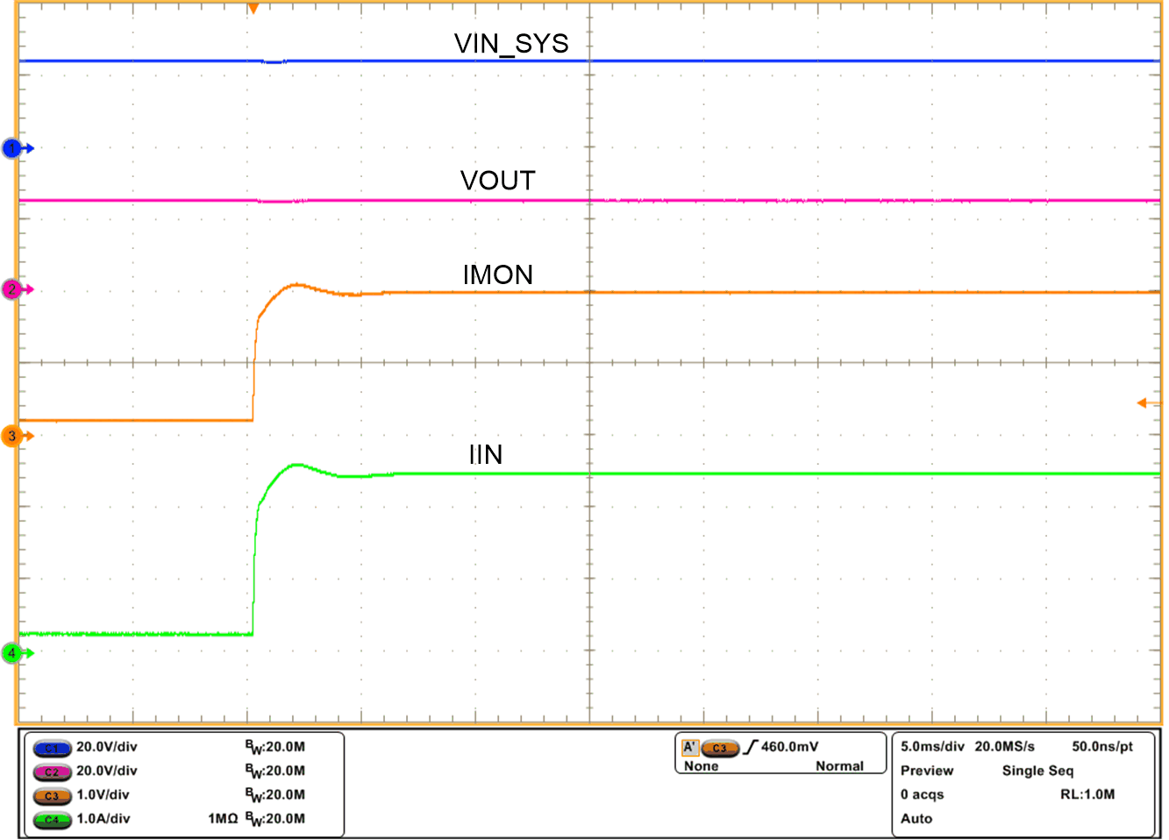Click the VOUT waveform label
This screenshot has width=1169, height=840.
tap(497, 181)
